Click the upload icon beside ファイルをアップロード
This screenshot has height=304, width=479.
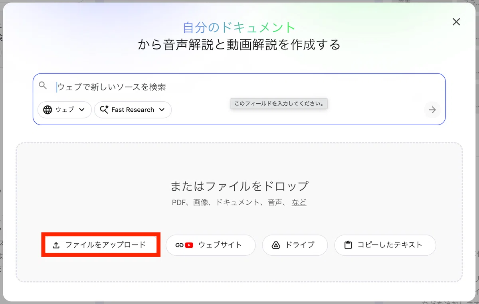coord(56,245)
